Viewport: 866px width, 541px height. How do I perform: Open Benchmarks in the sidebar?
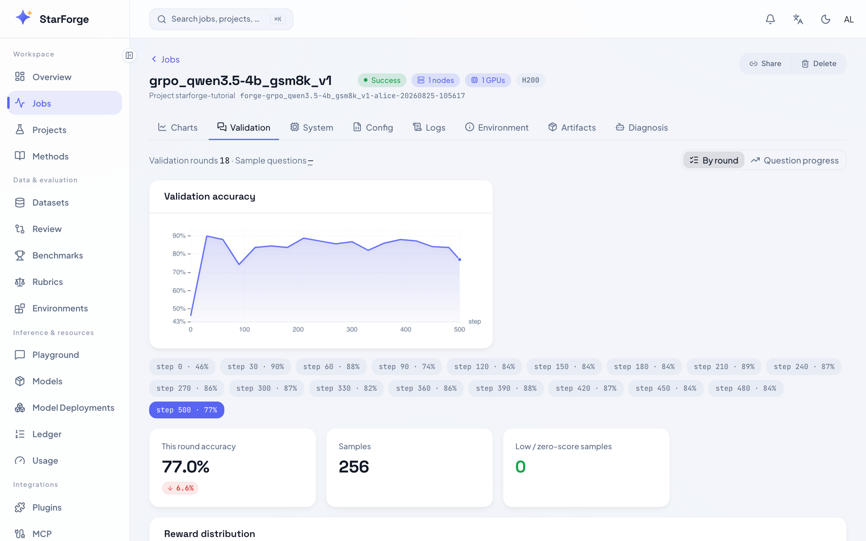pyautogui.click(x=65, y=255)
